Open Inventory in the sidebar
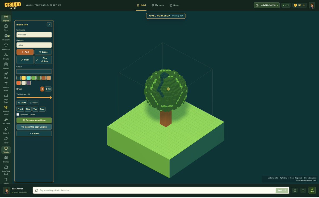The height and width of the screenshot is (198, 319). [x=6, y=37]
